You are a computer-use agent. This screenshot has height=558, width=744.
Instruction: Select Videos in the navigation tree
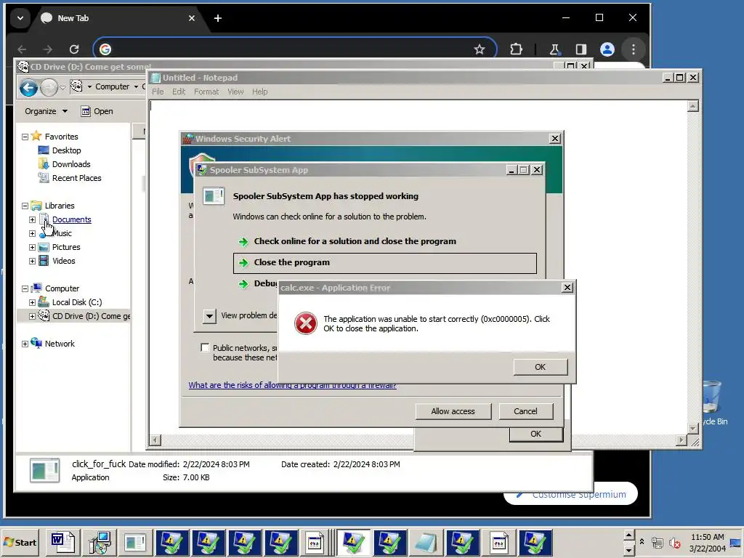click(64, 261)
